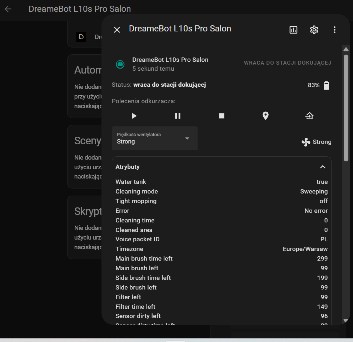
Task: Click the 'Sweeping' cleaning mode value
Action: (314, 191)
